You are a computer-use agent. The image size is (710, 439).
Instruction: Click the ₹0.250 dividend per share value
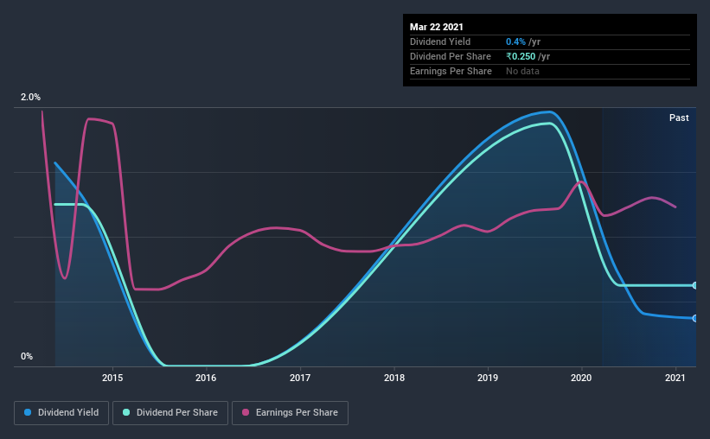point(521,56)
